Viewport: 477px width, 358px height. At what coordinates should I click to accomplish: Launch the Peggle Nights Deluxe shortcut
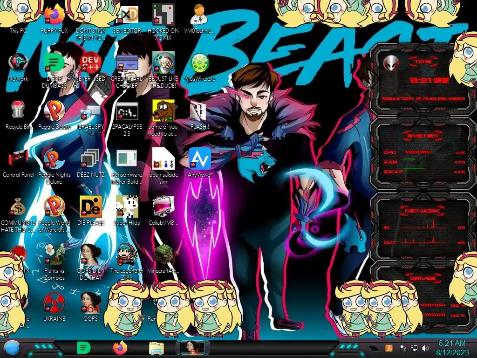54,166
